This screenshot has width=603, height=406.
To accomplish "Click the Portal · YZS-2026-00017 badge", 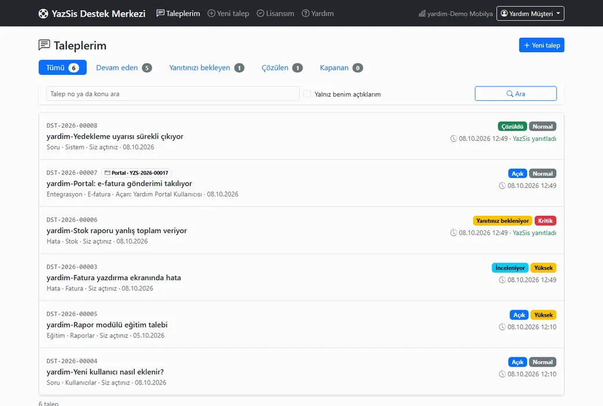I will pos(136,173).
